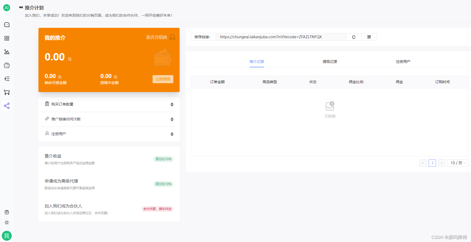Switch to the 推介记录 tab

[x=257, y=62]
